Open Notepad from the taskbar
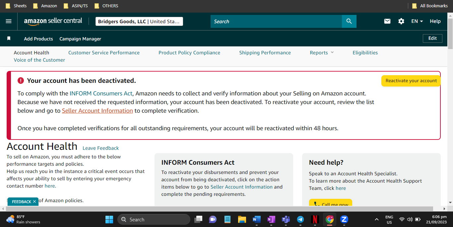The height and width of the screenshot is (227, 453). point(227,219)
